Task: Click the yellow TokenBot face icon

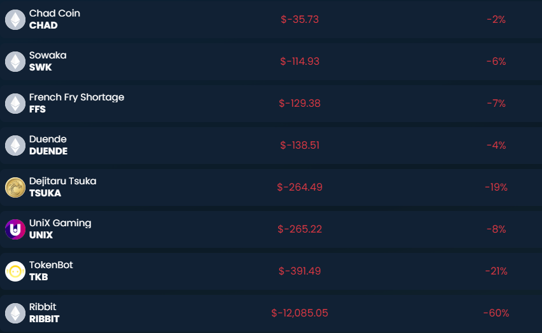Action: tap(15, 271)
